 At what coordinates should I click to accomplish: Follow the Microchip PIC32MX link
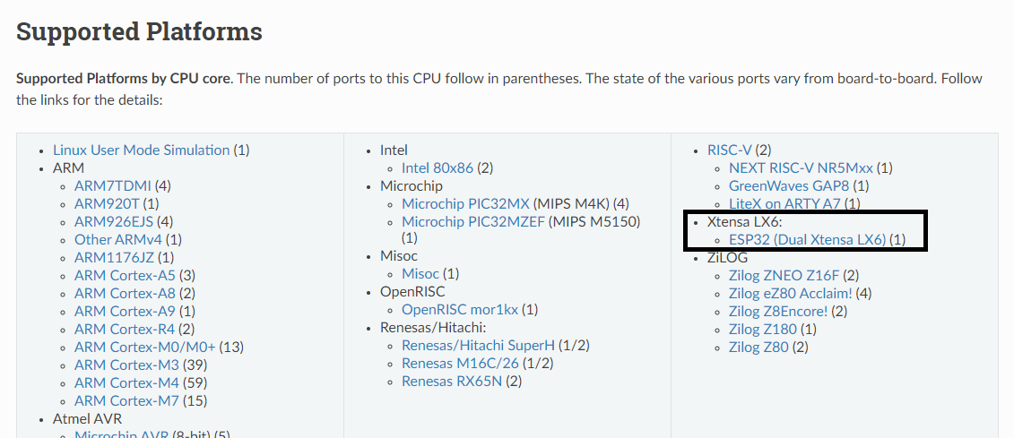[465, 203]
